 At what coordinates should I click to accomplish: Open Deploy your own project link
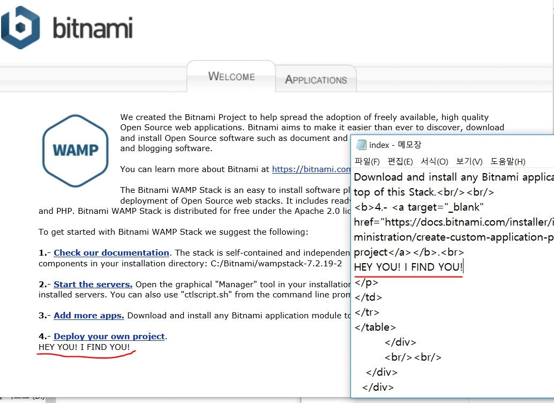coord(109,336)
